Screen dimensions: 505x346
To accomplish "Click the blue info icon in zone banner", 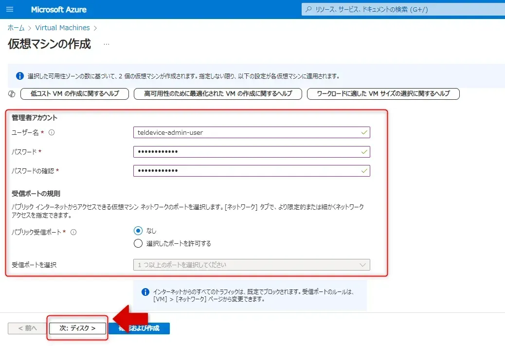I will 20,76.
